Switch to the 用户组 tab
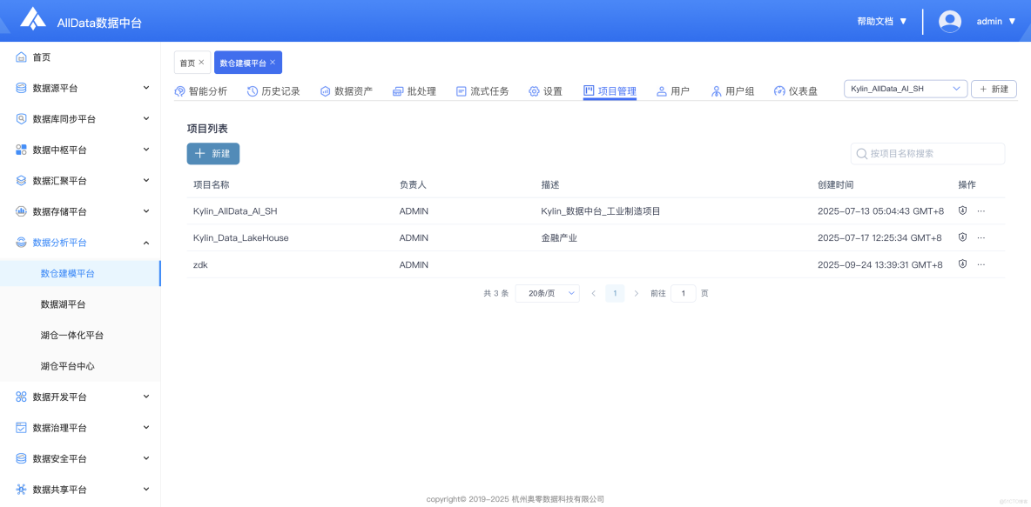 pyautogui.click(x=734, y=90)
